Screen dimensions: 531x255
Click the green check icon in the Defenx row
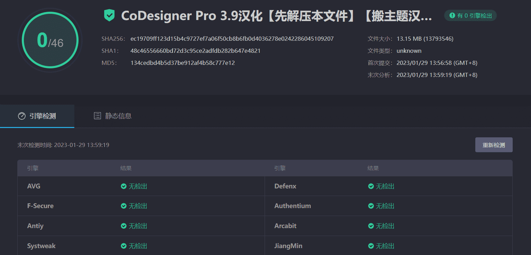coord(371,186)
